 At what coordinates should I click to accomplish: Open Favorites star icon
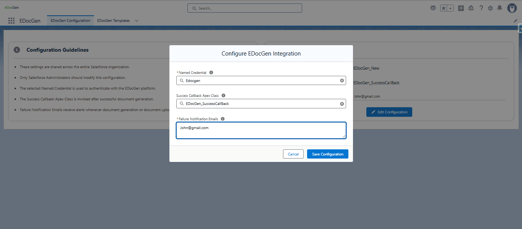click(x=444, y=8)
